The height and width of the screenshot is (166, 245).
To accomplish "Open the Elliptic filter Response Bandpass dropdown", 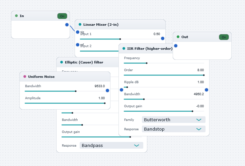I will click(x=111, y=145).
